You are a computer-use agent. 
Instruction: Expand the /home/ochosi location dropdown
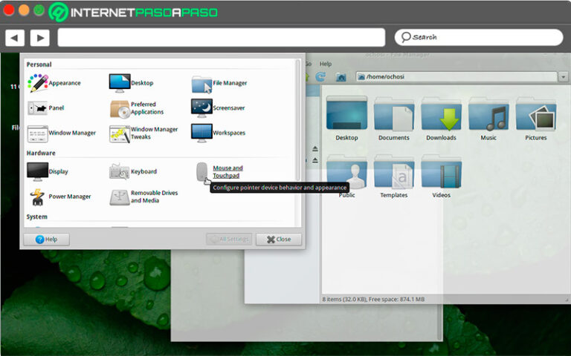tap(564, 76)
